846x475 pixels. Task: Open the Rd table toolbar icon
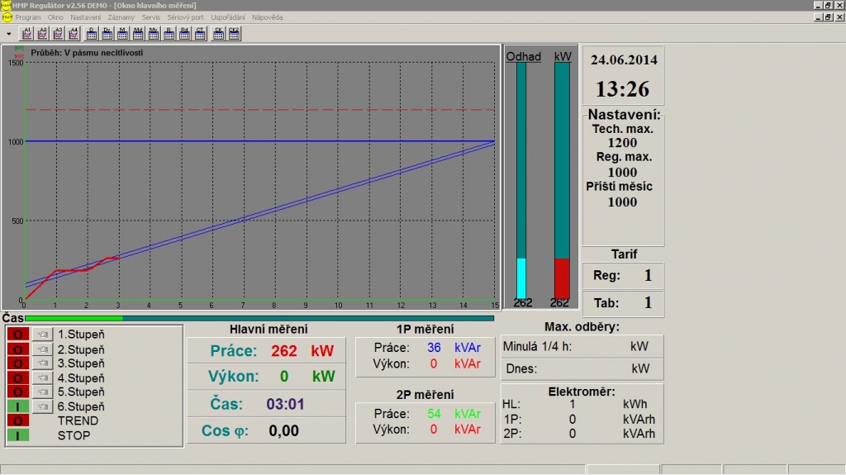(x=184, y=34)
